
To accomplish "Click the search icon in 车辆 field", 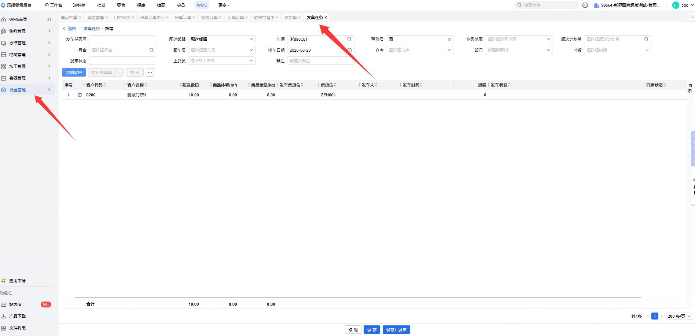I will tap(349, 39).
